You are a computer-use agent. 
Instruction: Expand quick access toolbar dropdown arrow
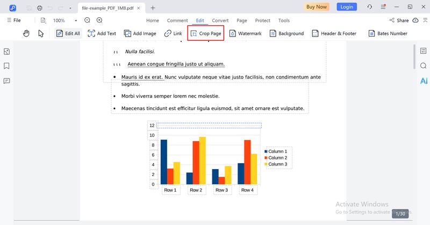(x=70, y=8)
